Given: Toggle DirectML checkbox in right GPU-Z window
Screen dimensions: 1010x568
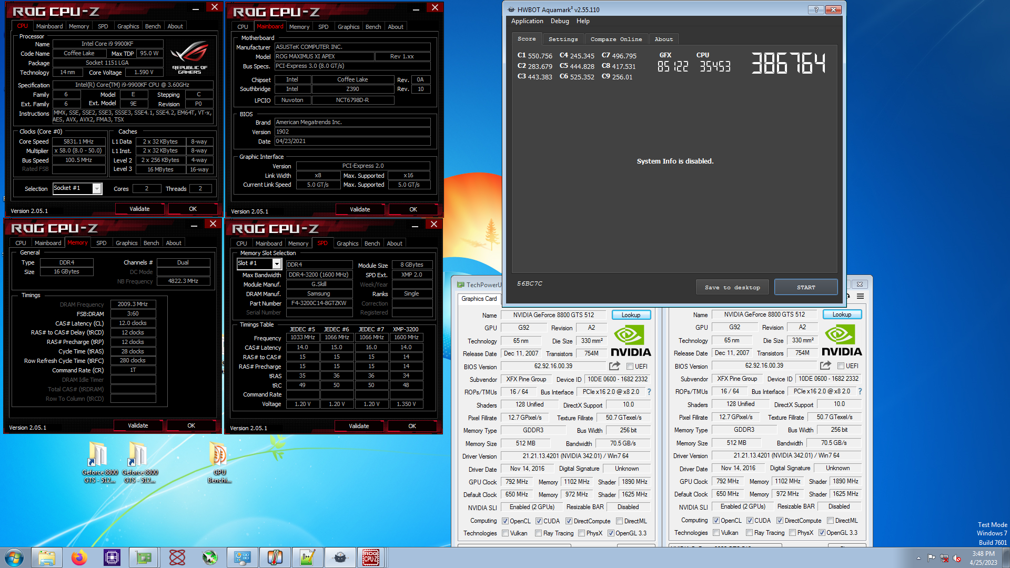Looking at the screenshot, I should [x=830, y=521].
